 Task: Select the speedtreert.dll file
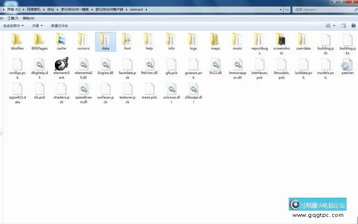tap(83, 89)
